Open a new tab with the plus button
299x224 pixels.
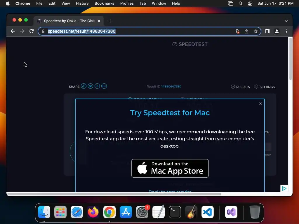pyautogui.click(x=110, y=21)
